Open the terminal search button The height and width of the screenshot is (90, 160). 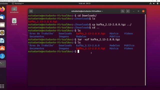click(x=123, y=11)
